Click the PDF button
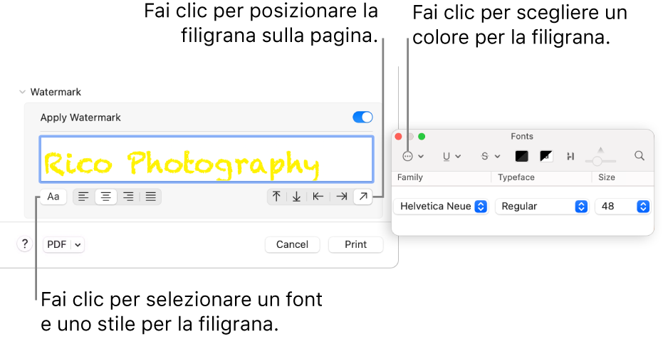 pyautogui.click(x=57, y=244)
